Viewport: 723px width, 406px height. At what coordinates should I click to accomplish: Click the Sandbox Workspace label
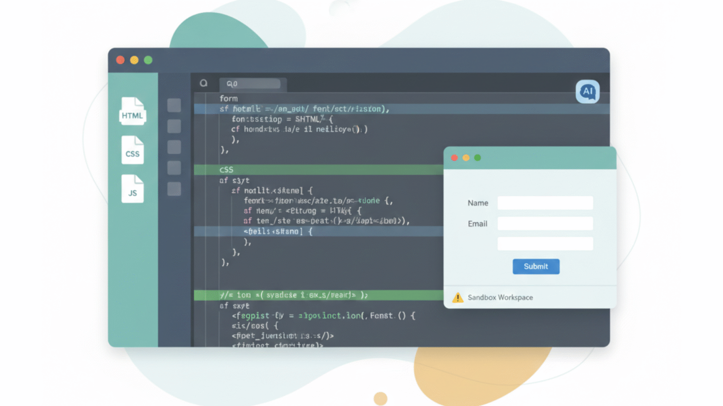500,297
